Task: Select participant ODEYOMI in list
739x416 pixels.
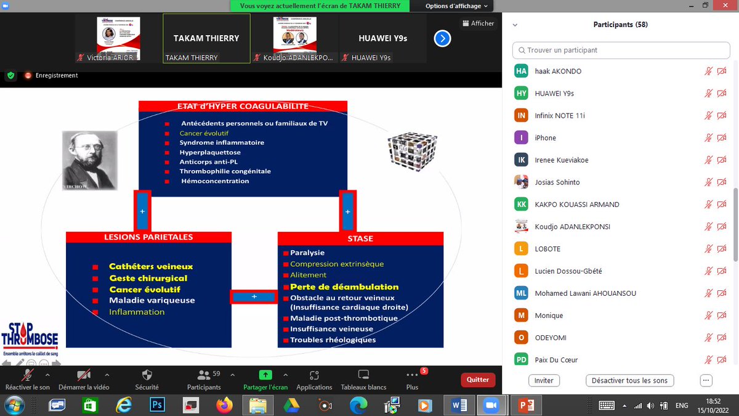Action: 621,338
